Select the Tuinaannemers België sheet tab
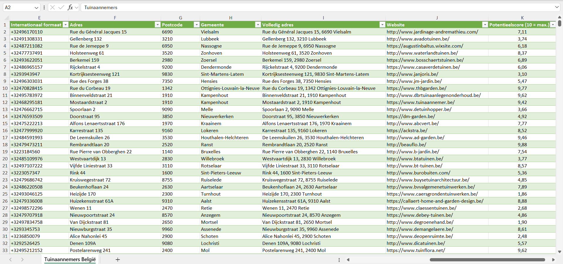This screenshot has height=264, width=563. (70, 259)
